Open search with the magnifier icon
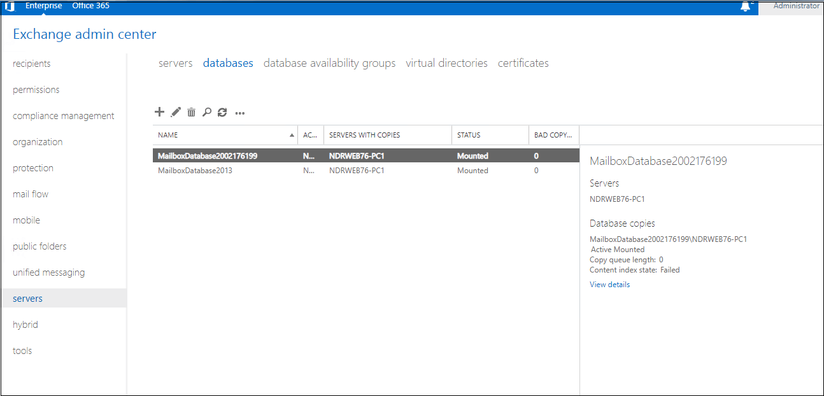The width and height of the screenshot is (824, 396). 206,112
